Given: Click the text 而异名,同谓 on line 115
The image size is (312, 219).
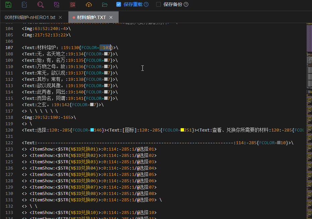Looking at the screenshot, I should [51, 98].
